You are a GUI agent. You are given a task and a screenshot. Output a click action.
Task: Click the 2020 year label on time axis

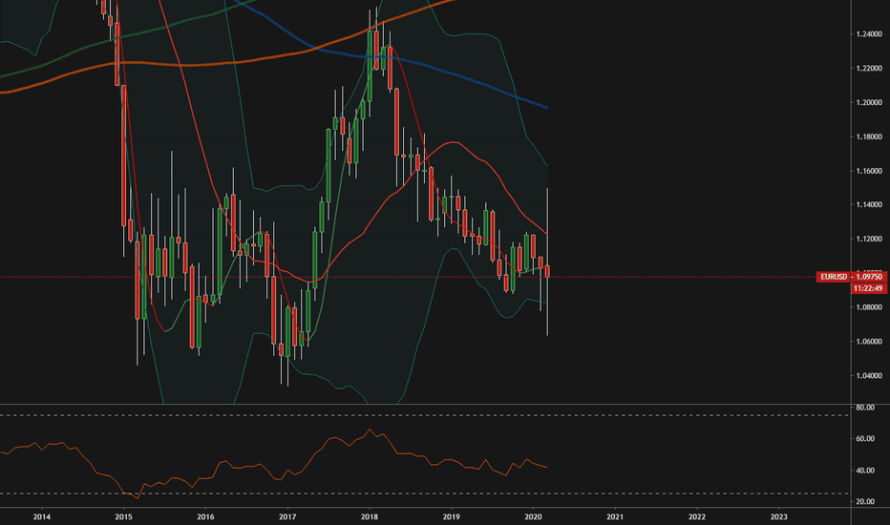(x=533, y=516)
